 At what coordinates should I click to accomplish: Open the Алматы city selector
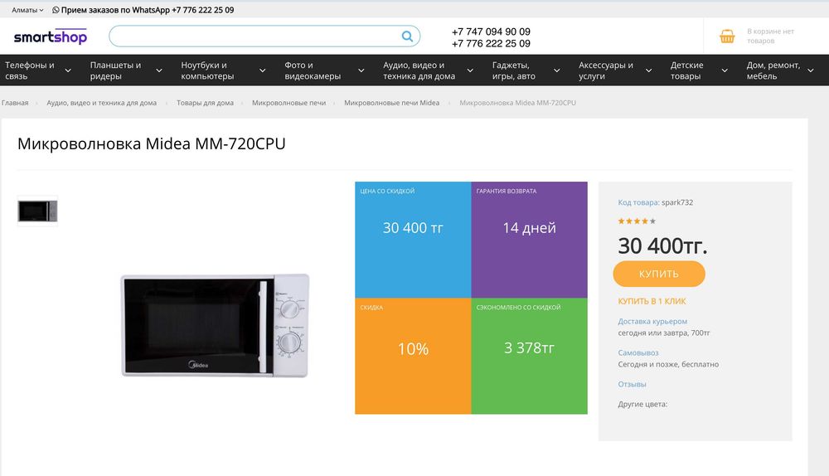click(x=27, y=10)
